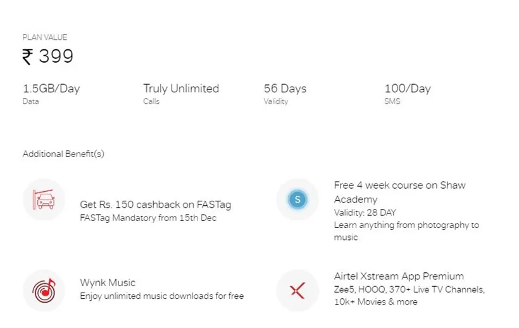Viewport: 519px width, 328px height.
Task: Click the Additional Benefit(s) heading
Action: click(63, 154)
